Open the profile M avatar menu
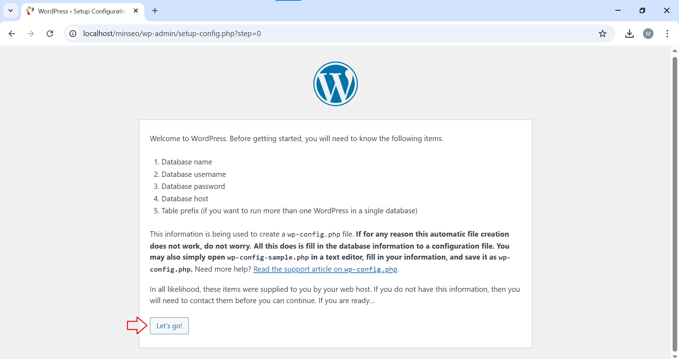This screenshot has height=359, width=679. pos(648,34)
